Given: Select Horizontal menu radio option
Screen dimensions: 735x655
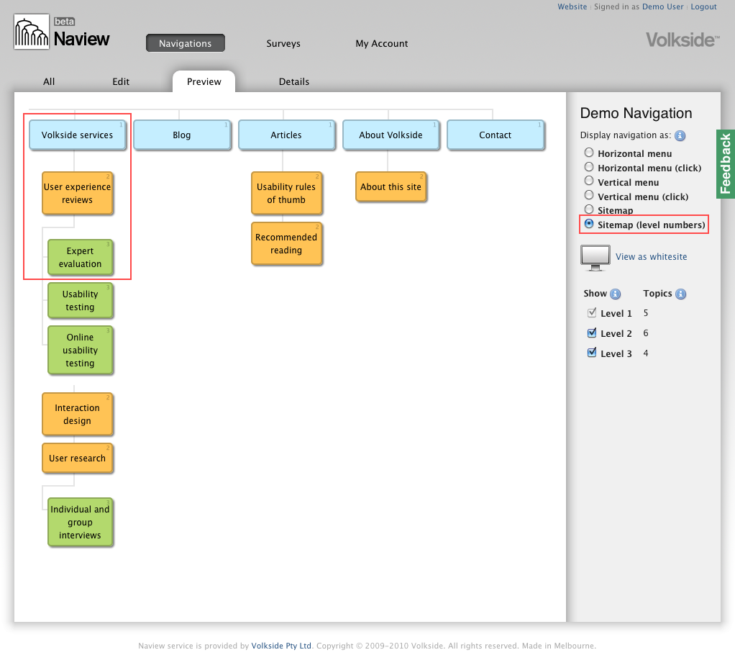Looking at the screenshot, I should pos(589,153).
